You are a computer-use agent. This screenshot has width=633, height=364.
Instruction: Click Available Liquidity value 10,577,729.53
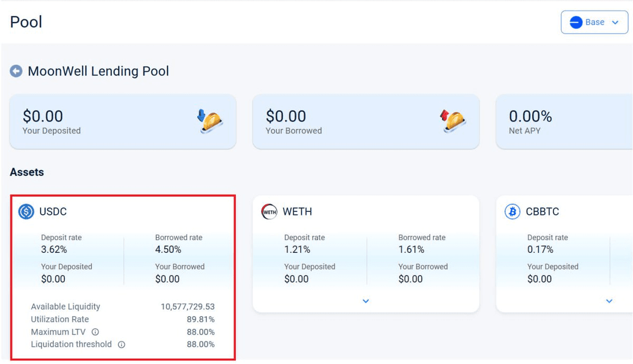point(188,307)
